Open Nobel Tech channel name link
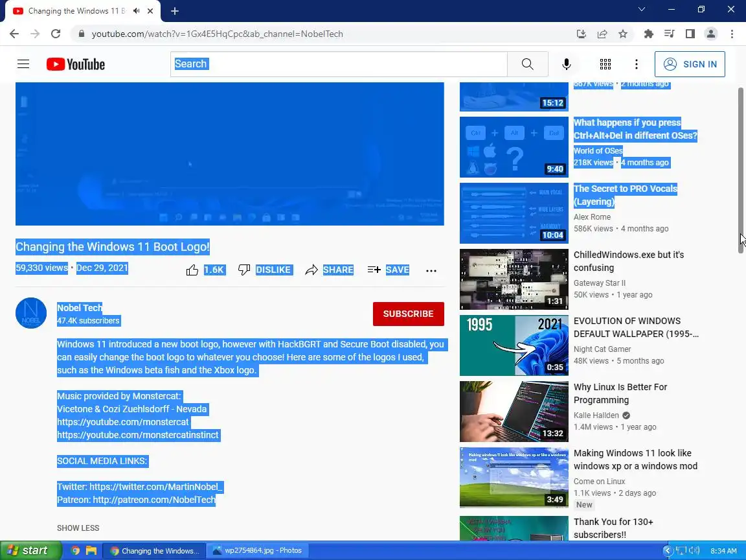746x560 pixels. [80, 308]
